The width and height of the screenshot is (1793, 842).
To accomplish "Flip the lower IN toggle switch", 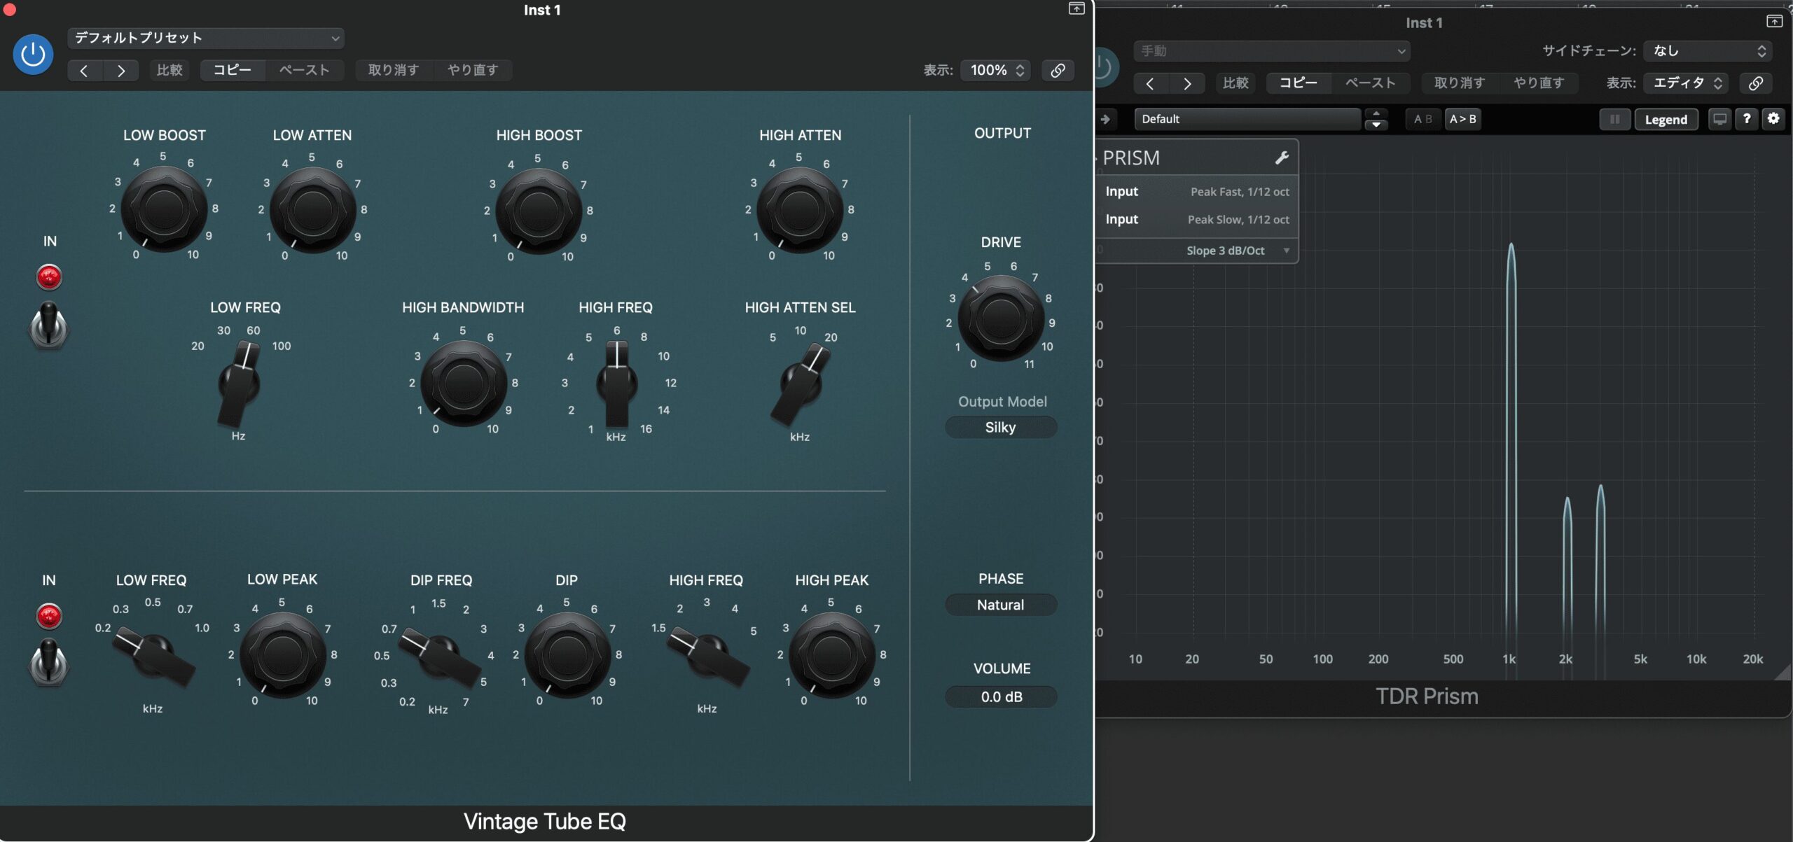I will [x=48, y=662].
